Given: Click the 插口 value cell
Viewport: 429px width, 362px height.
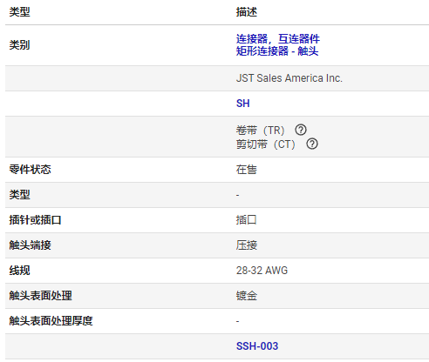Looking at the screenshot, I should pyautogui.click(x=247, y=220).
